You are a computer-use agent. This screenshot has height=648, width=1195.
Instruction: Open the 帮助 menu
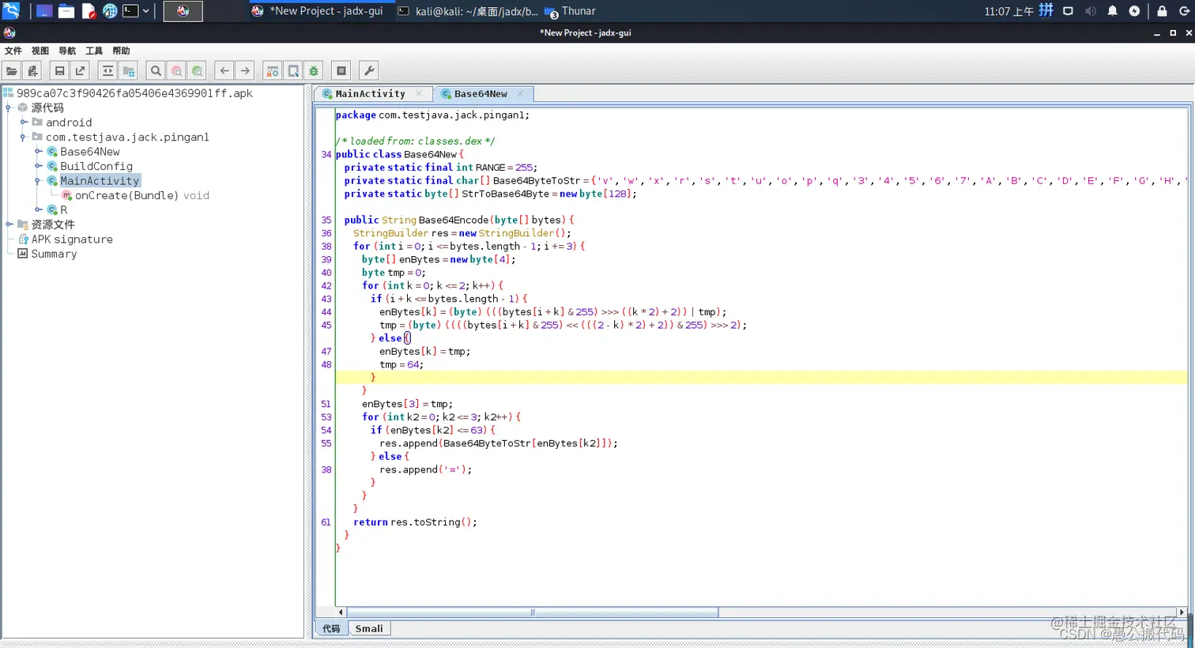[x=121, y=51]
